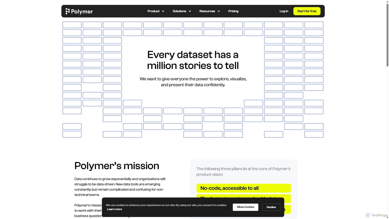Click the Start for free button

pyautogui.click(x=307, y=11)
